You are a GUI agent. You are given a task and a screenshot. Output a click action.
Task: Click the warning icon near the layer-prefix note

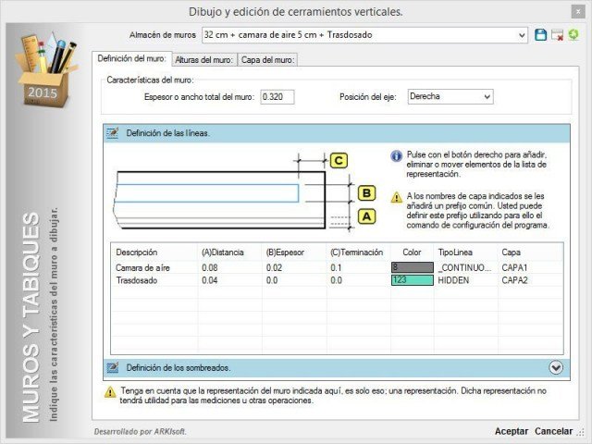[397, 197]
